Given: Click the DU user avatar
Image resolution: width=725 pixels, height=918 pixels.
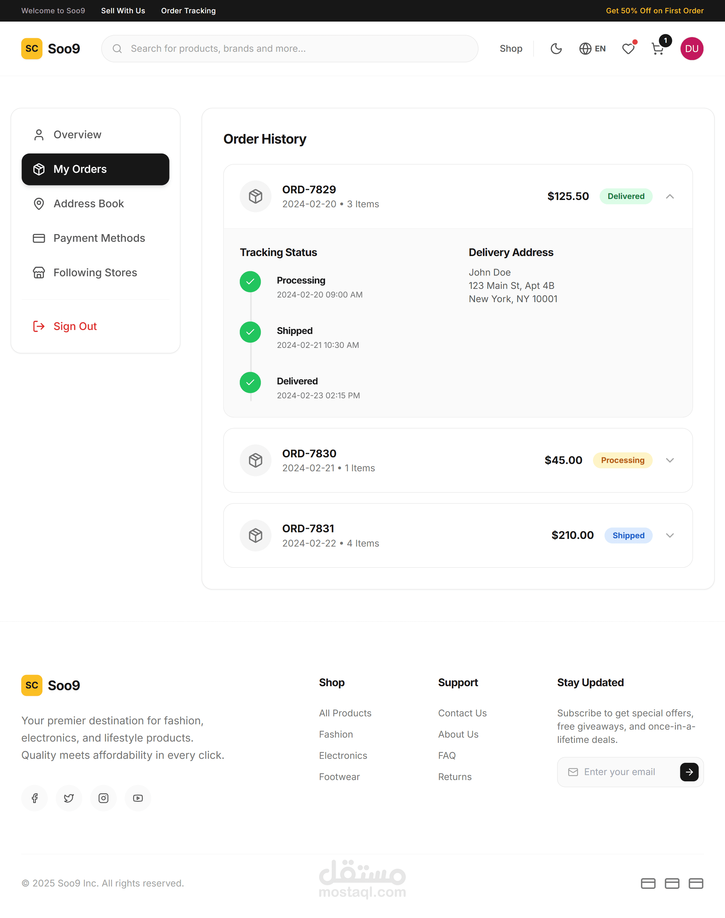Looking at the screenshot, I should coord(692,49).
